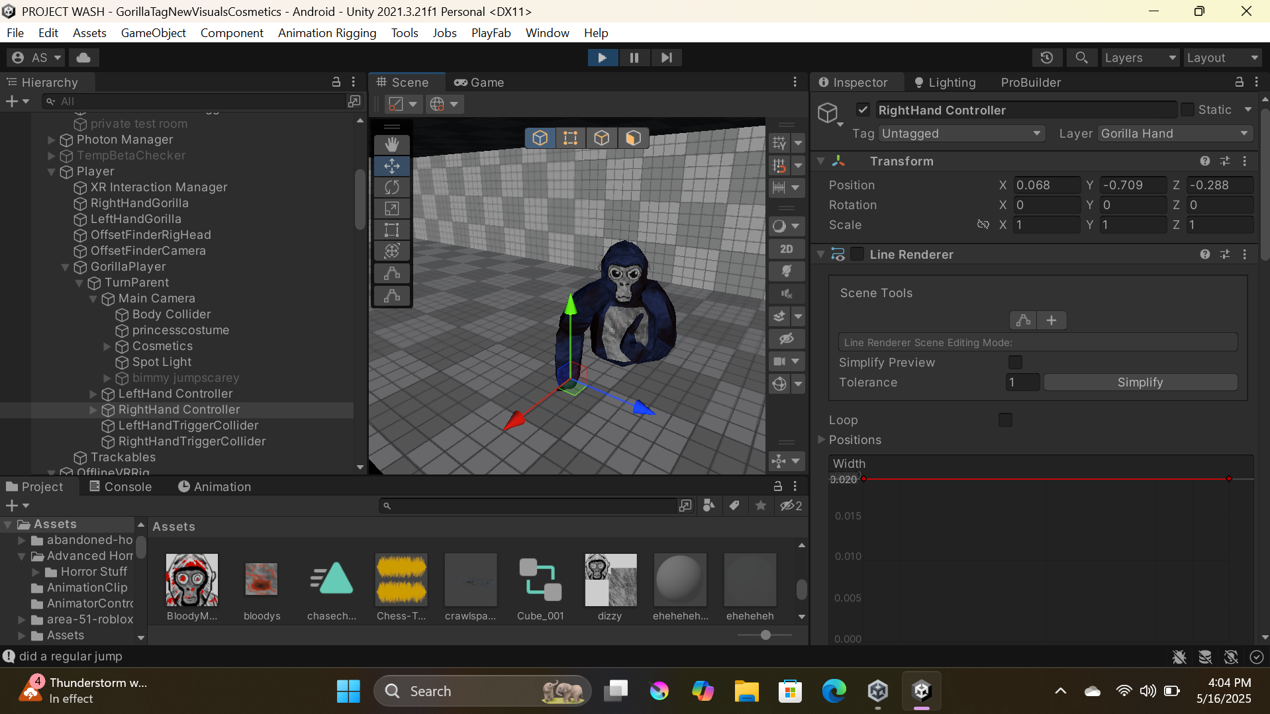Viewport: 1270px width, 714px height.
Task: Open Transform component more options menu
Action: pos(1245,161)
